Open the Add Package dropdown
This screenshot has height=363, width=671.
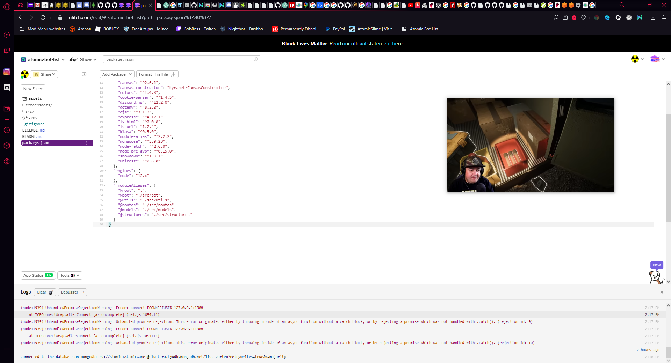[x=117, y=74]
